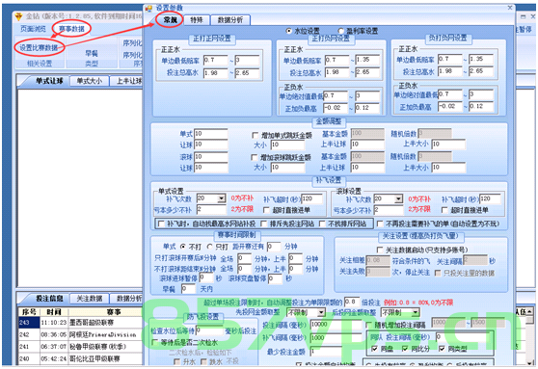The width and height of the screenshot is (538, 369).
Task: Click the 序号 column header
Action: click(x=29, y=312)
